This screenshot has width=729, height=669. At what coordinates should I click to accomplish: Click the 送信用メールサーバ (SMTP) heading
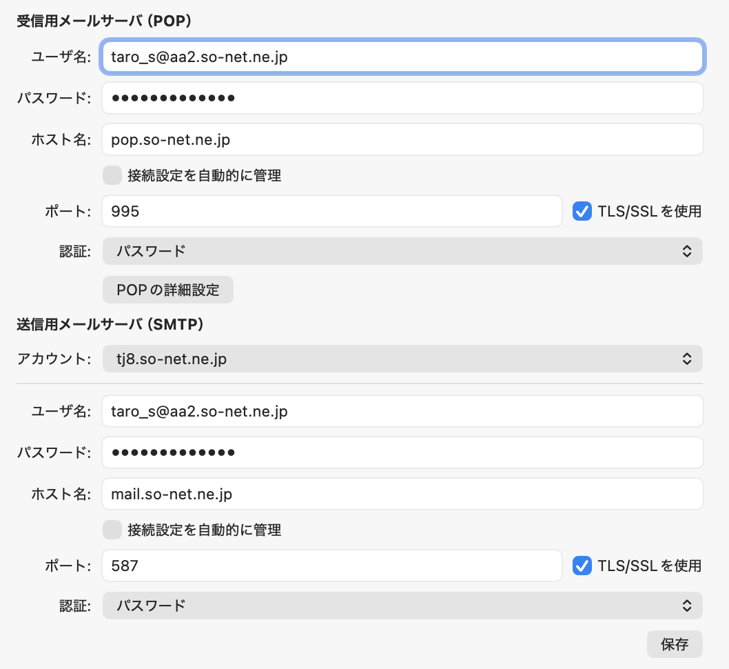point(110,324)
